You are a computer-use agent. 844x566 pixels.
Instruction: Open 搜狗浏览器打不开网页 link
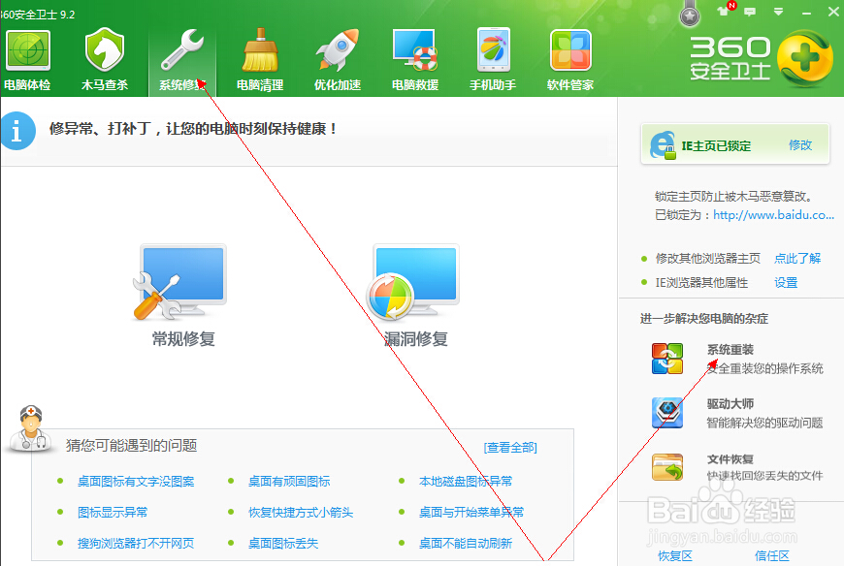pyautogui.click(x=136, y=543)
